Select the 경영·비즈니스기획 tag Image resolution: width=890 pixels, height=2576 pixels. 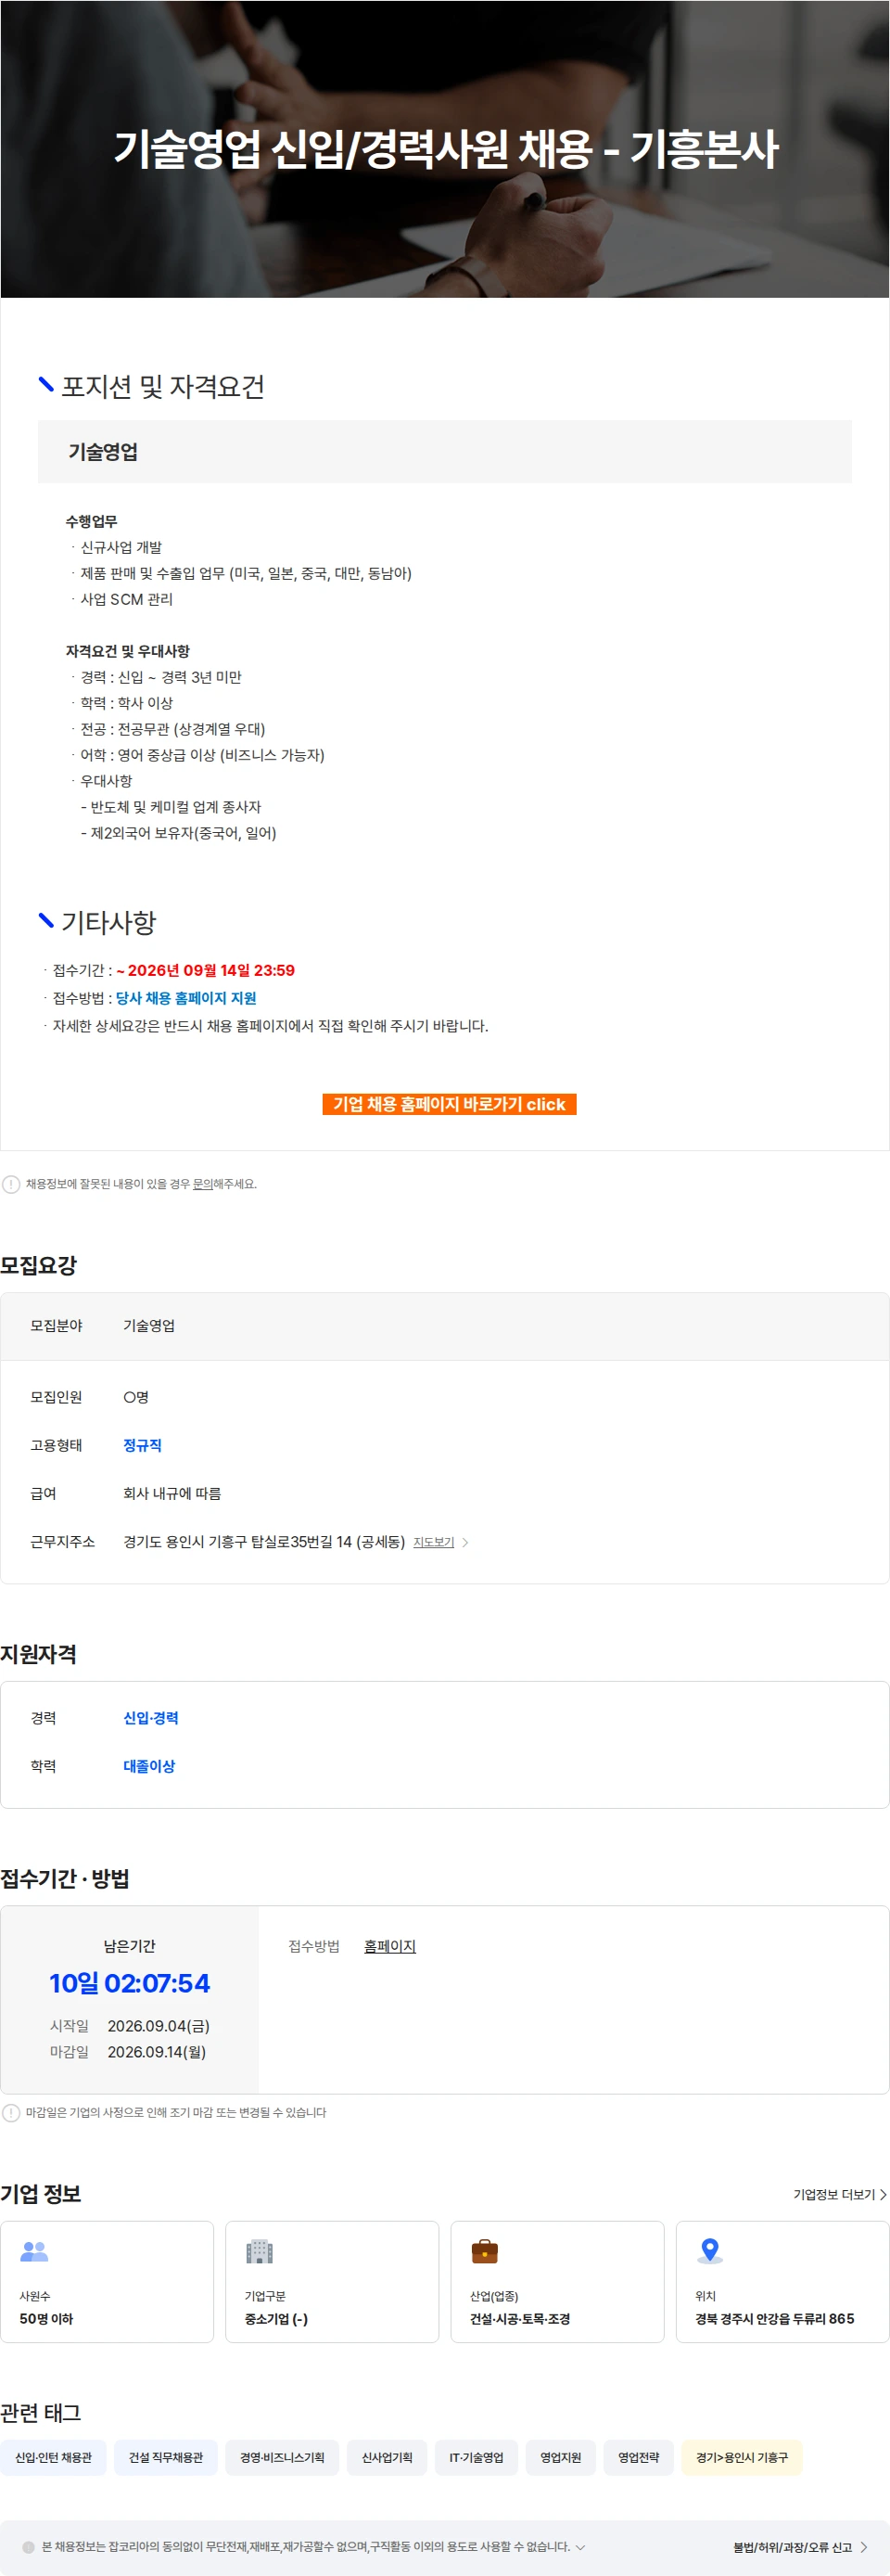[282, 2457]
